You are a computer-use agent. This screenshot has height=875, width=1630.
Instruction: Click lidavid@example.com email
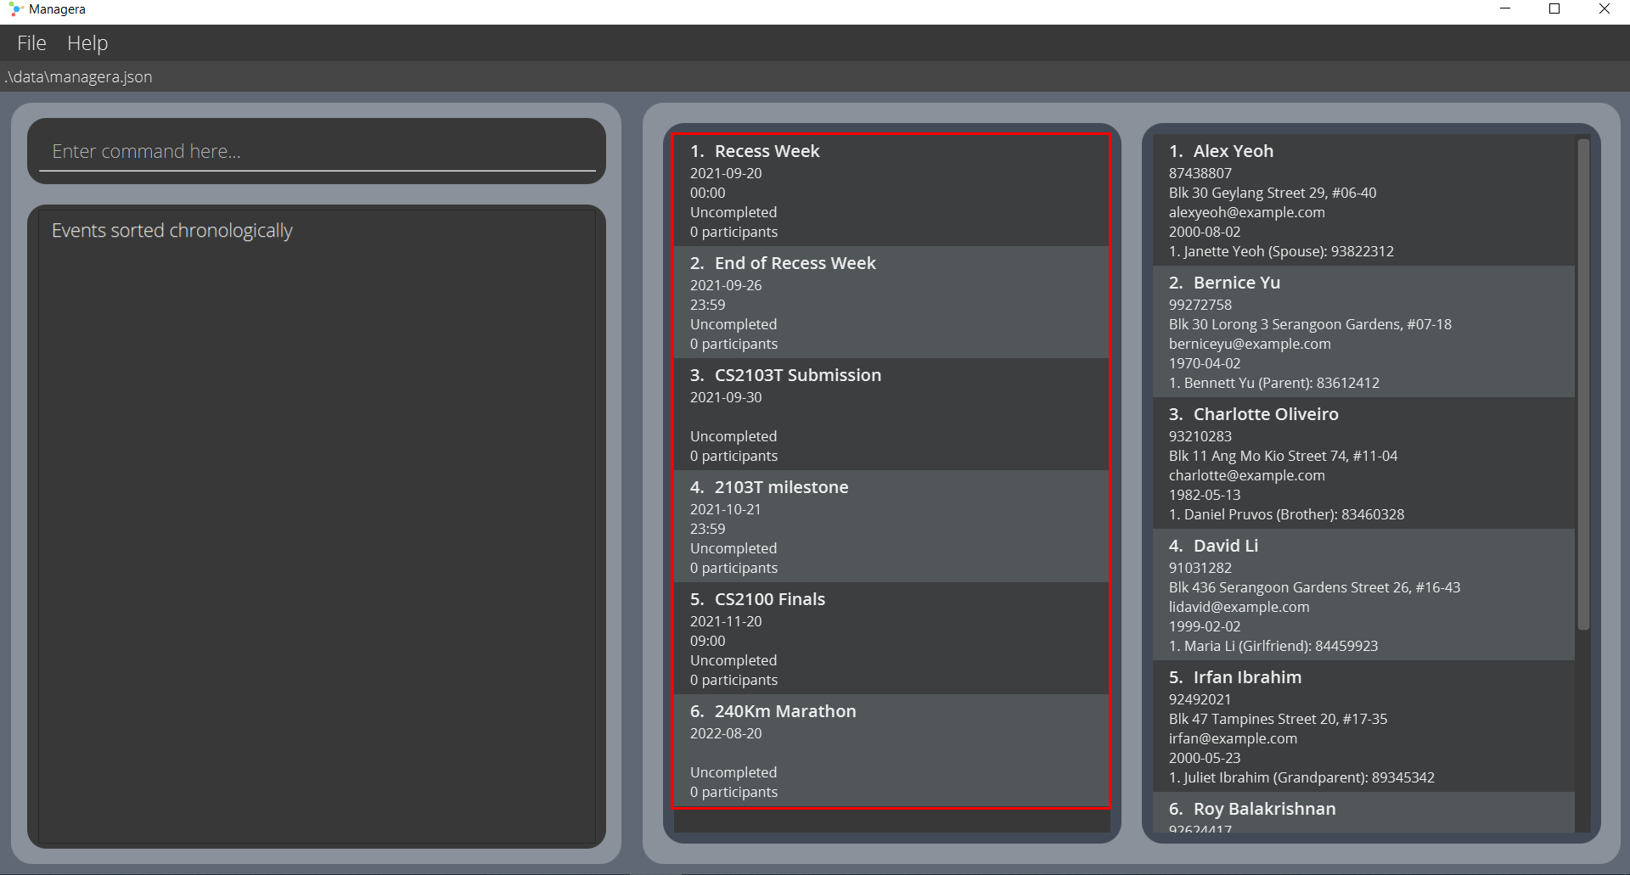[1239, 607]
